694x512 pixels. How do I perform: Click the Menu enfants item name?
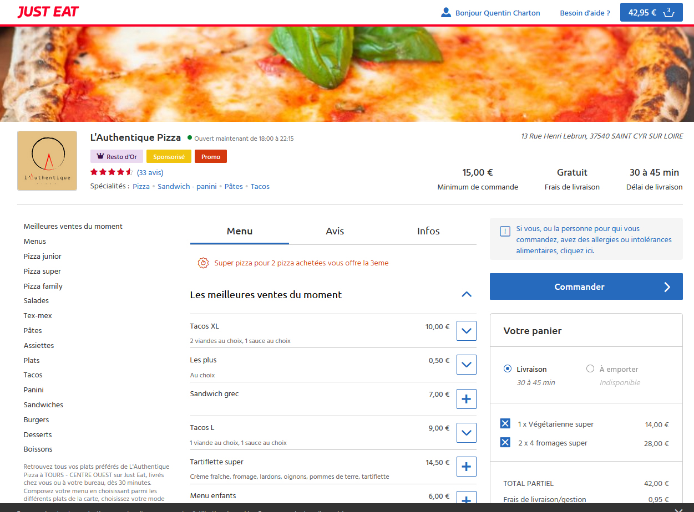tap(213, 496)
